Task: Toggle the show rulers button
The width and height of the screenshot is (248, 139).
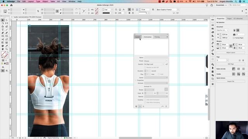Action: pyautogui.click(x=234, y=69)
